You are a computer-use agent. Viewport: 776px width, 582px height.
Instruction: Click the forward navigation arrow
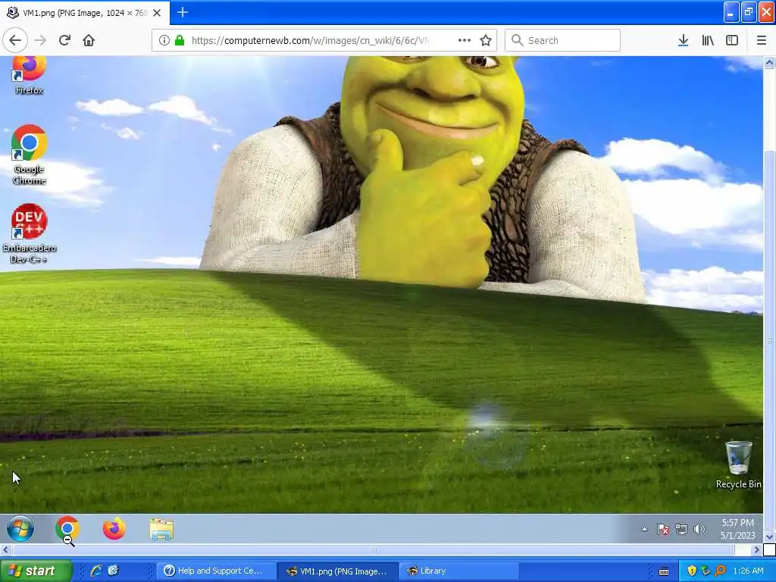click(40, 40)
